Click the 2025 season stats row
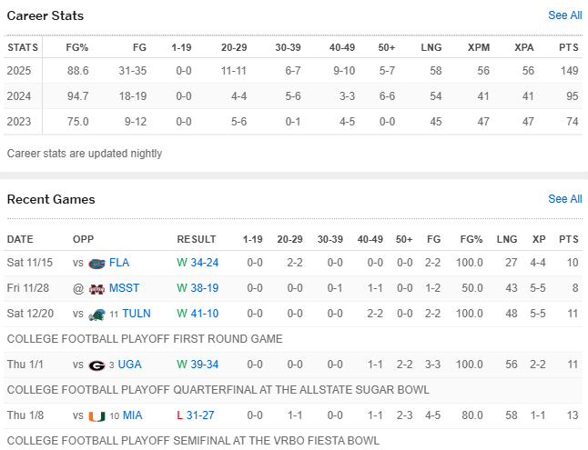The width and height of the screenshot is (588, 450). [x=293, y=71]
